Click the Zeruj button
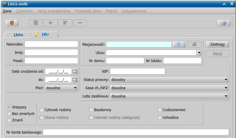Image resolution: width=236 pixels, height=138 pixels. 217,53
